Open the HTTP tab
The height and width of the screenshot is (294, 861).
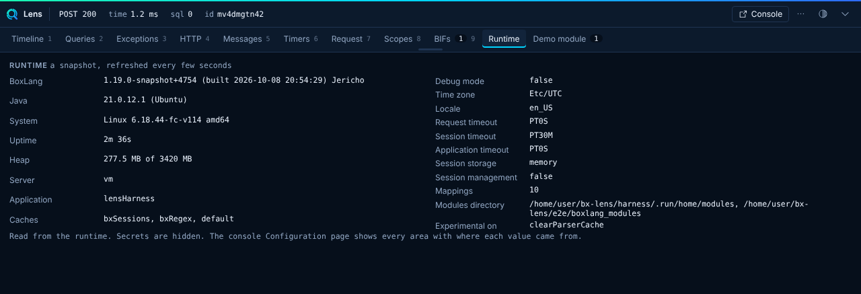click(x=194, y=39)
